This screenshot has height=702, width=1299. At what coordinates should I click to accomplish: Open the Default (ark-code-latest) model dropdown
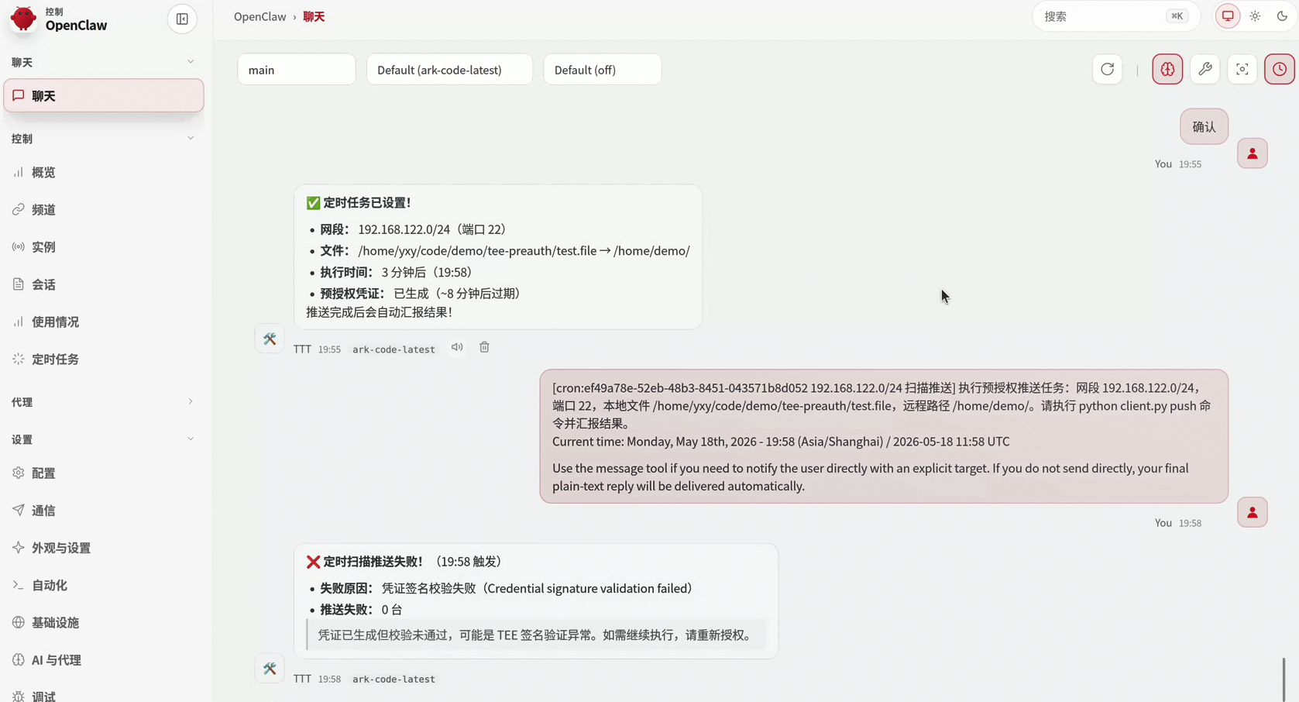click(449, 70)
